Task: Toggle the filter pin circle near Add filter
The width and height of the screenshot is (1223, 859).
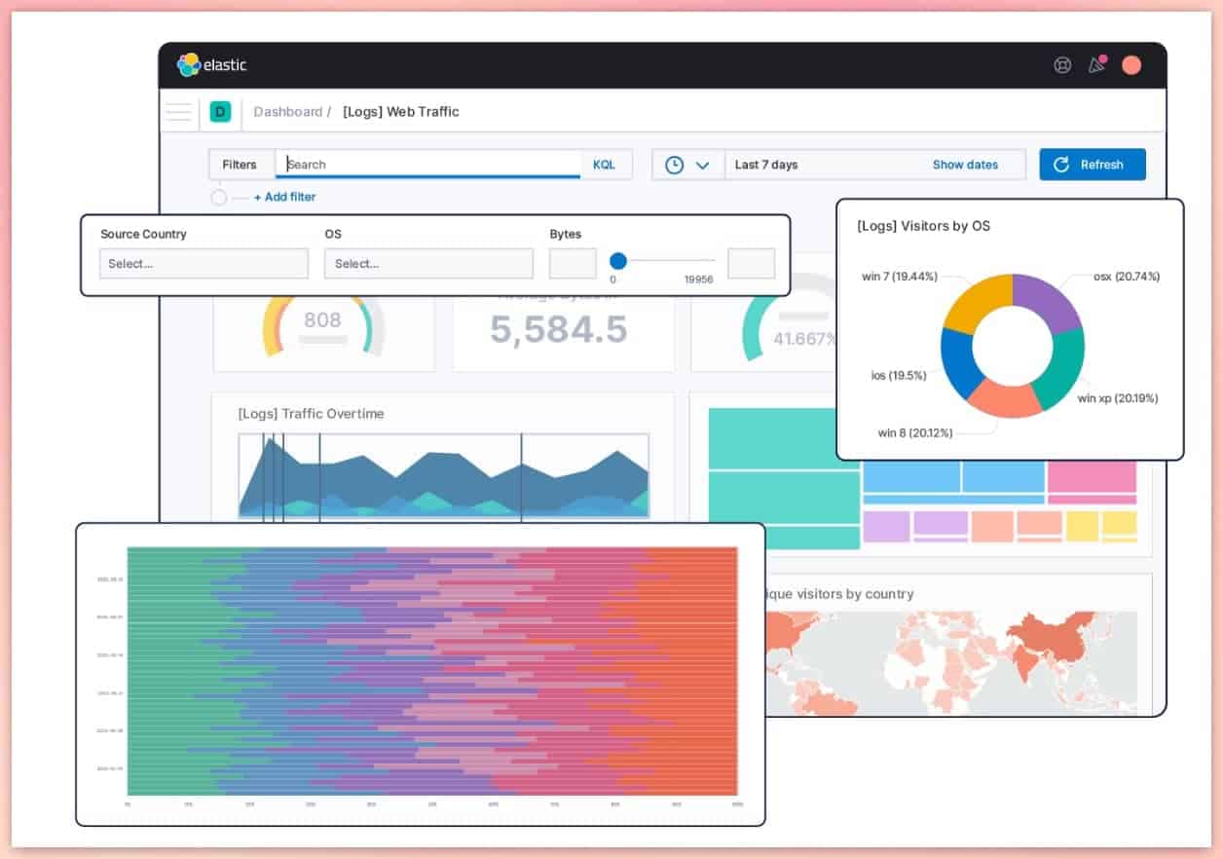Action: [217, 196]
